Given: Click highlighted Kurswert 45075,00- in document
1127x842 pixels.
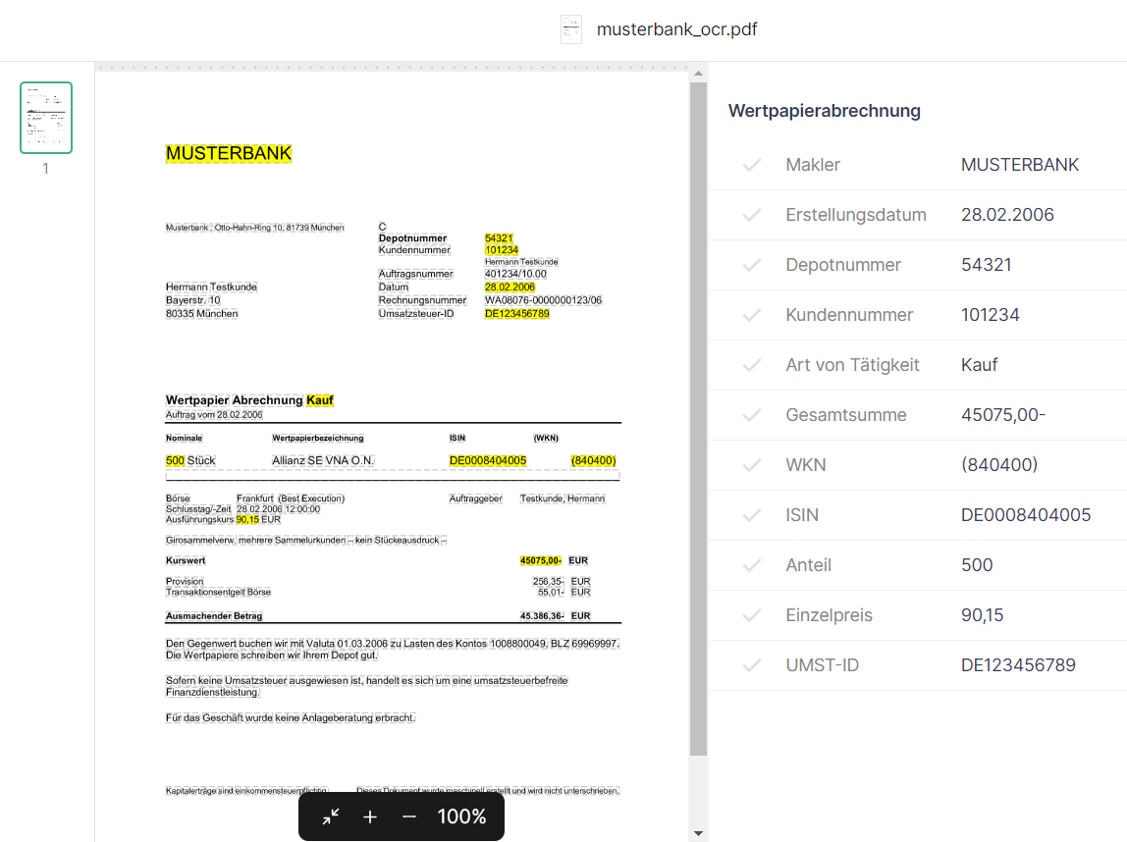Looking at the screenshot, I should (541, 560).
